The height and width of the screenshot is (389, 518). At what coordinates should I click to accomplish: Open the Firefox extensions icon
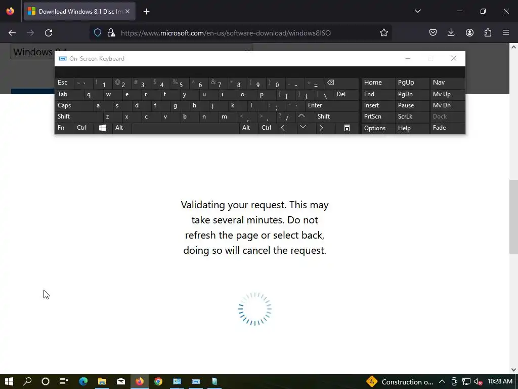pyautogui.click(x=488, y=33)
